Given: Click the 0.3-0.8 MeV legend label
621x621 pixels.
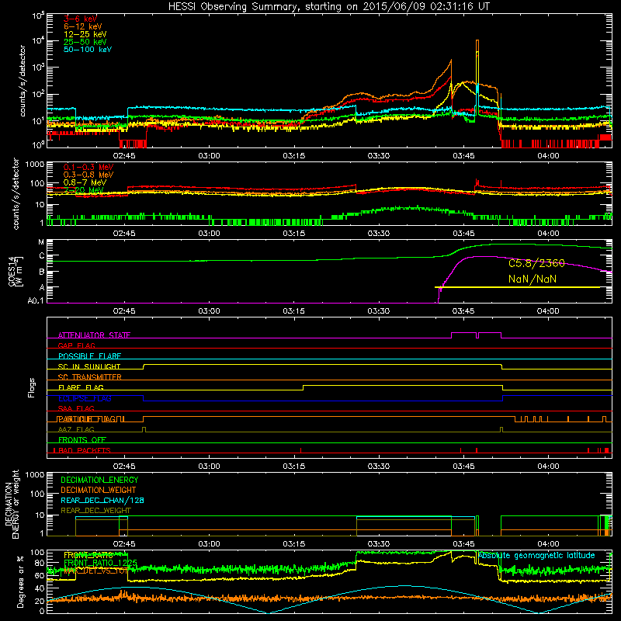Looking at the screenshot, I should [88, 175].
